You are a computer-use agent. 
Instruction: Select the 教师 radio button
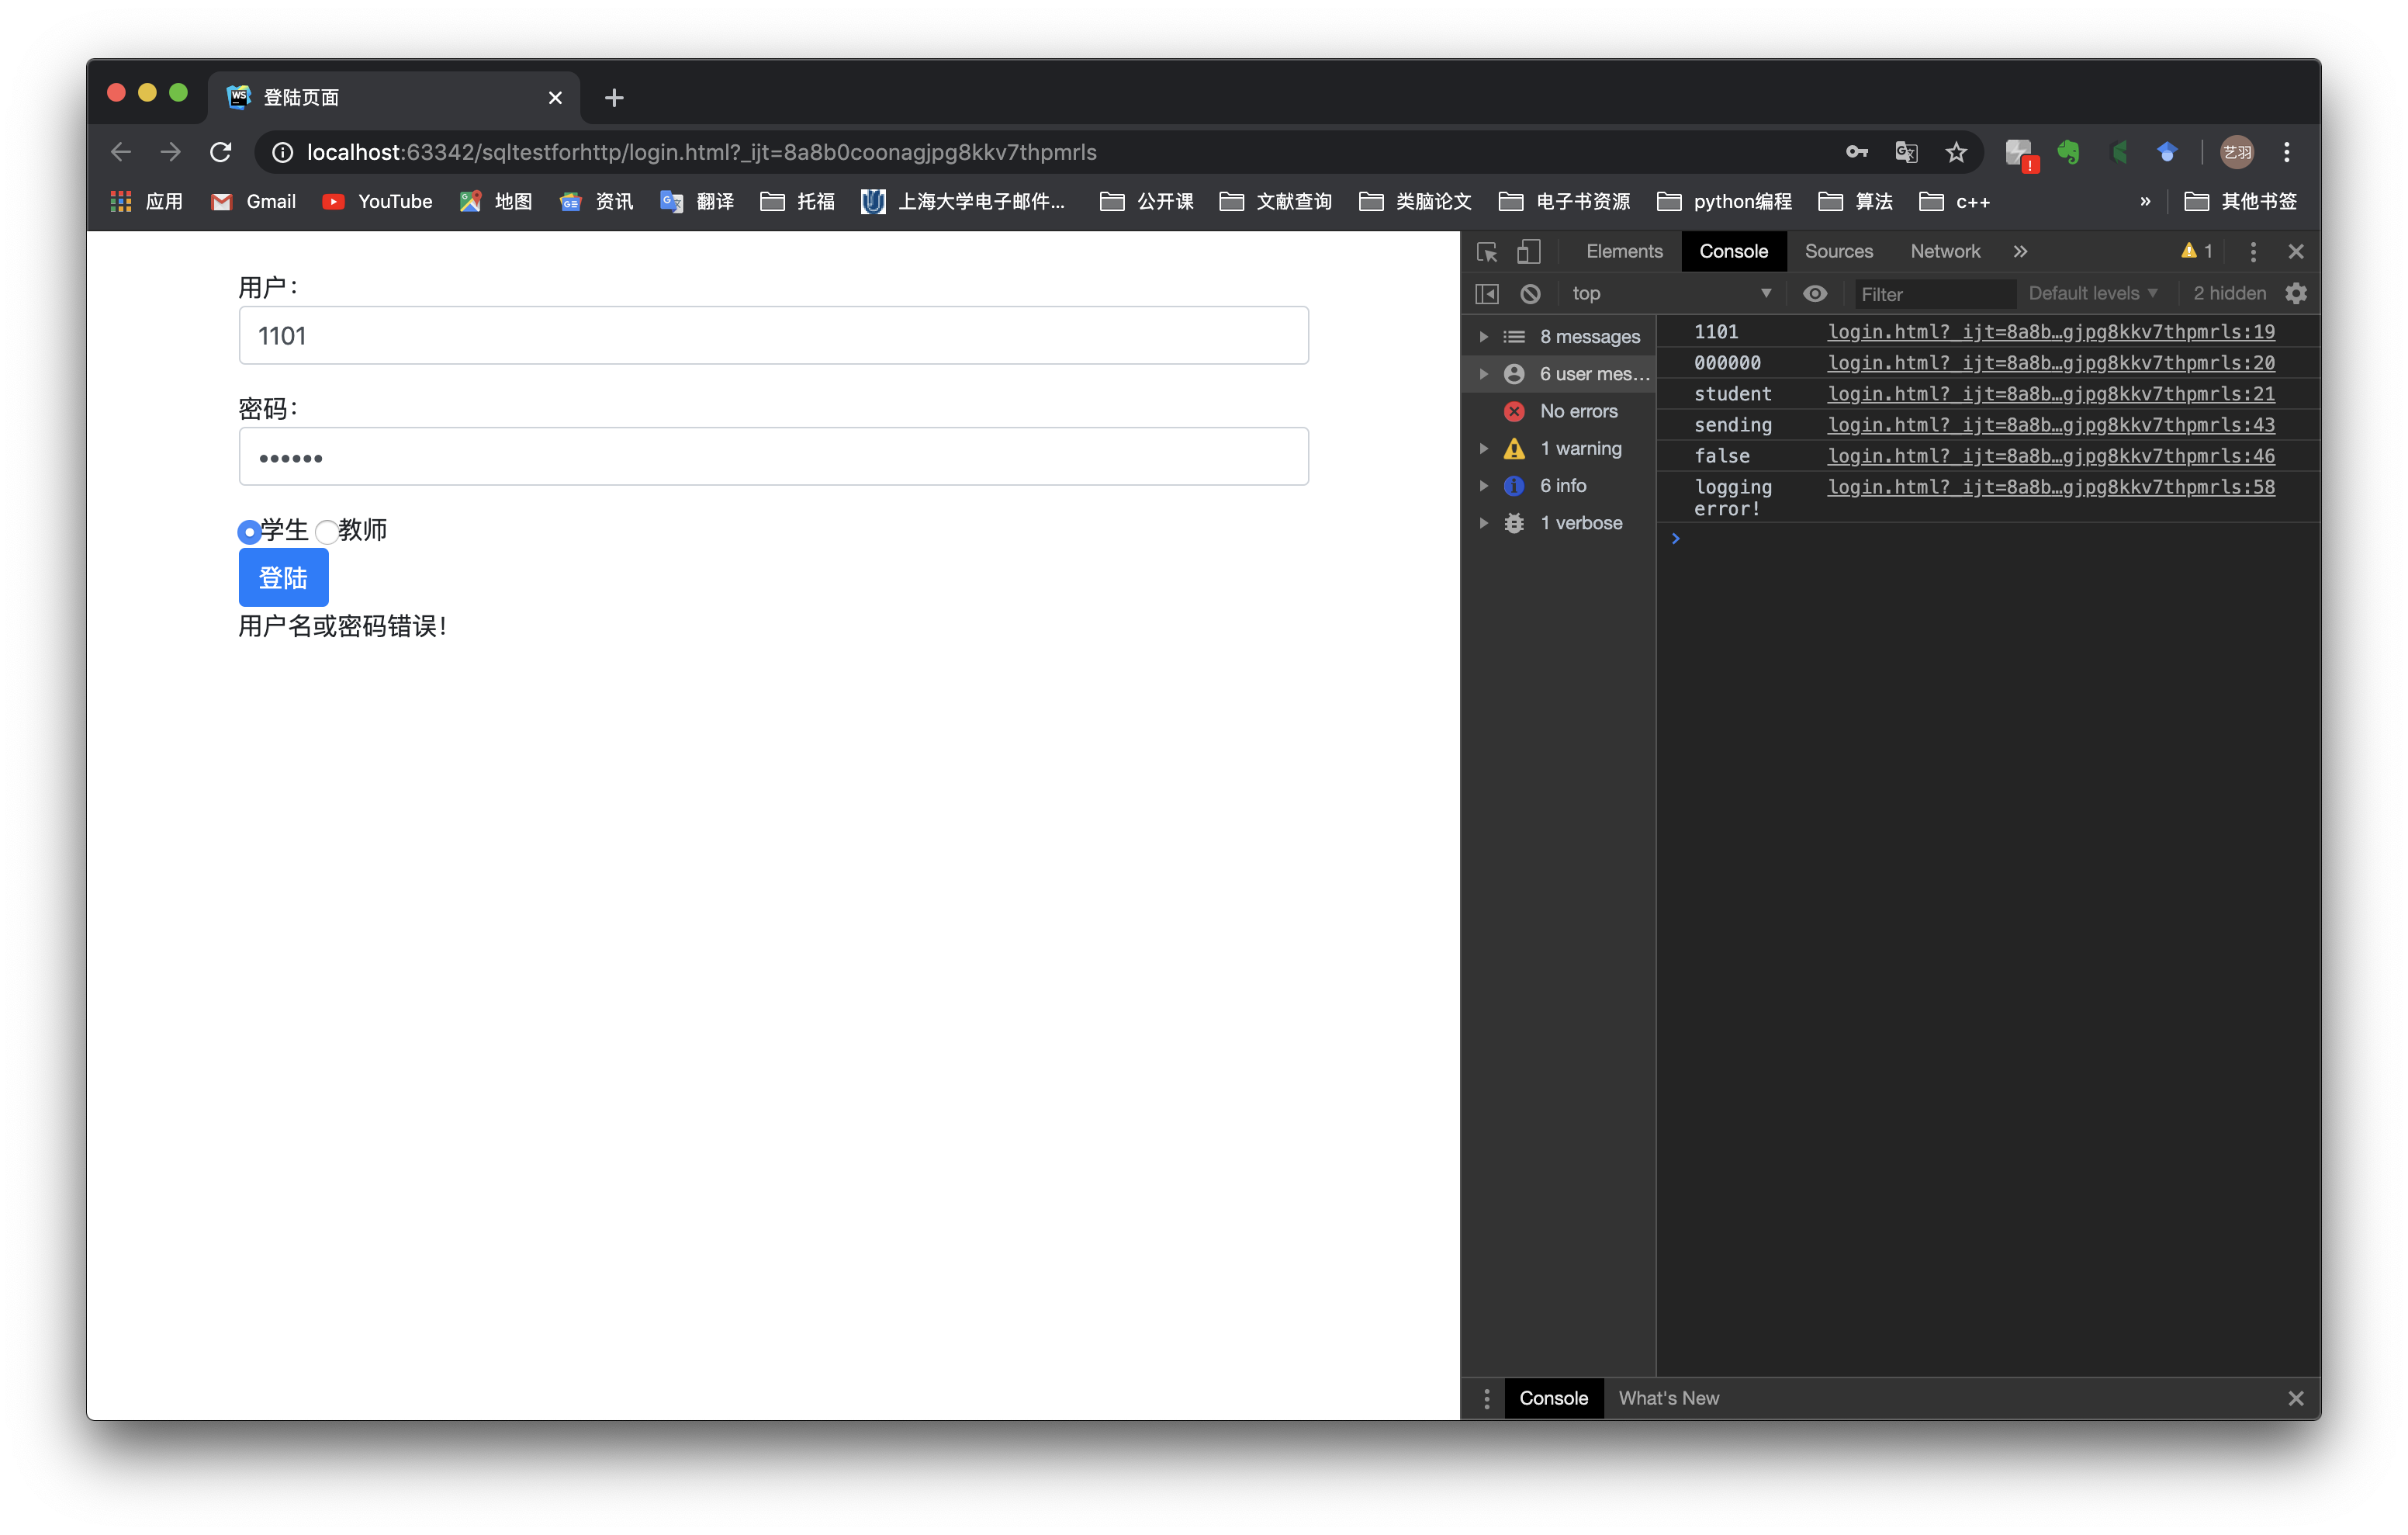tap(326, 532)
